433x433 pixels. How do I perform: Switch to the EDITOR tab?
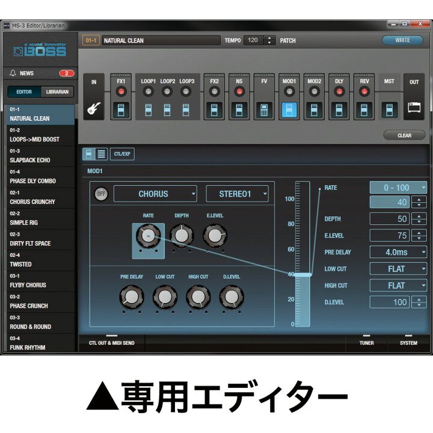pyautogui.click(x=24, y=92)
